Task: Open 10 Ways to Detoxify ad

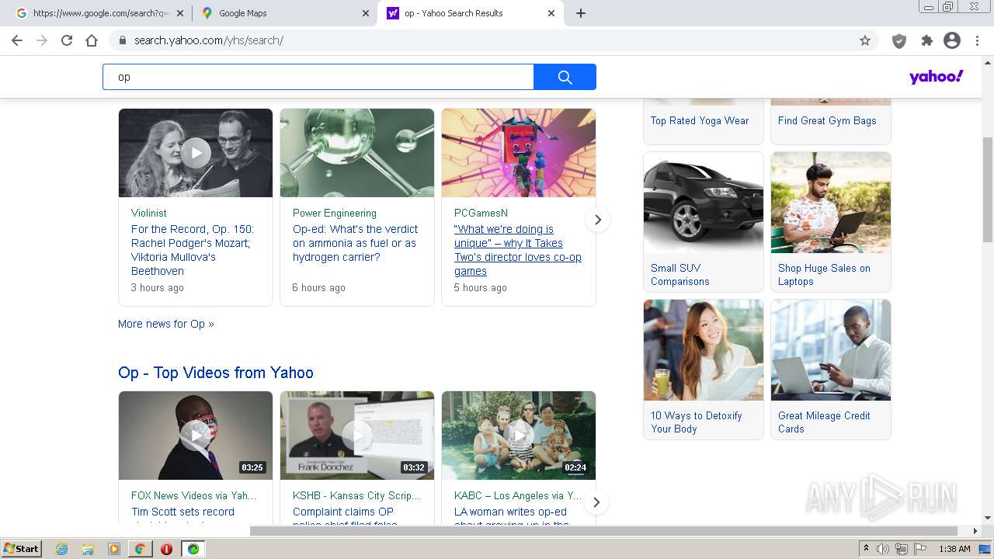Action: pos(704,370)
